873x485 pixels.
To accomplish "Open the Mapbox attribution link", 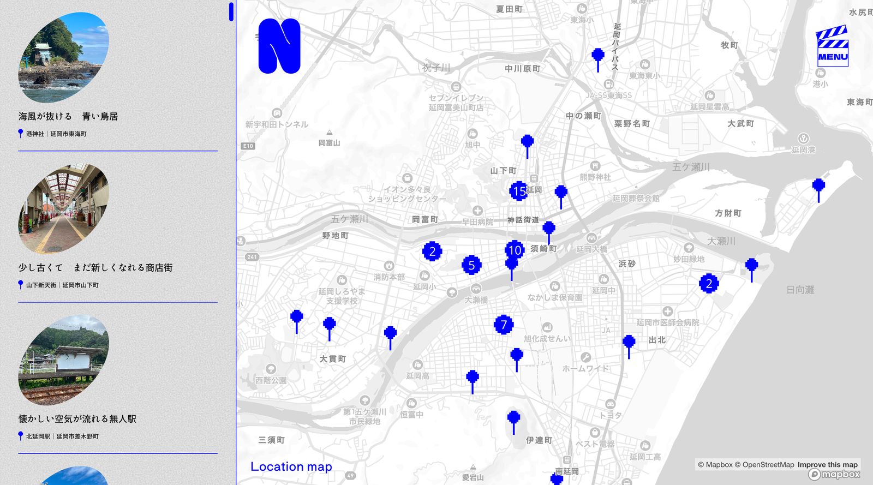I will click(715, 465).
